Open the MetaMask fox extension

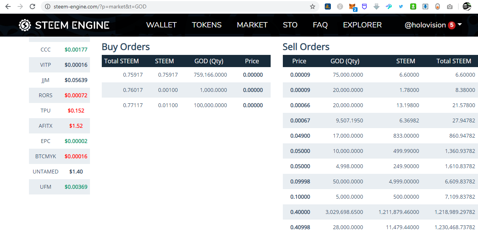click(x=353, y=7)
